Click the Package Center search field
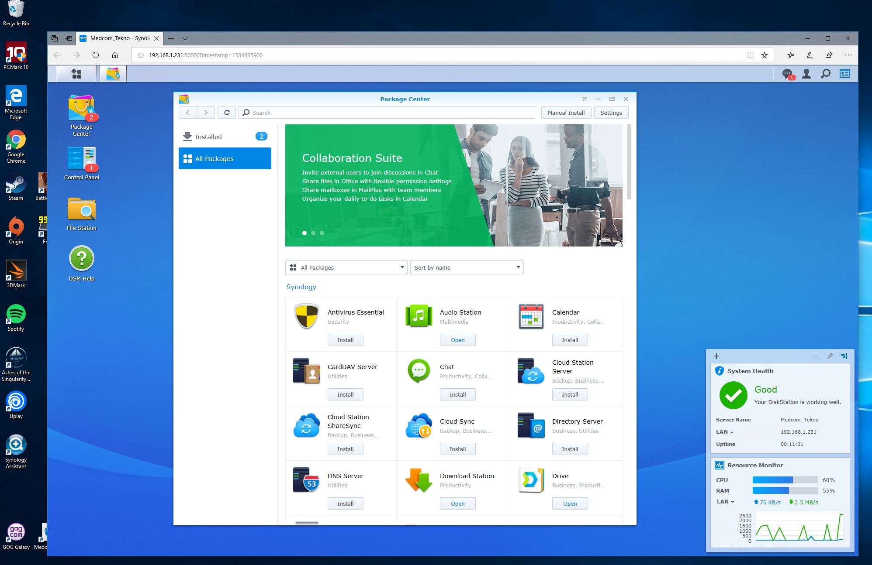 tap(389, 113)
